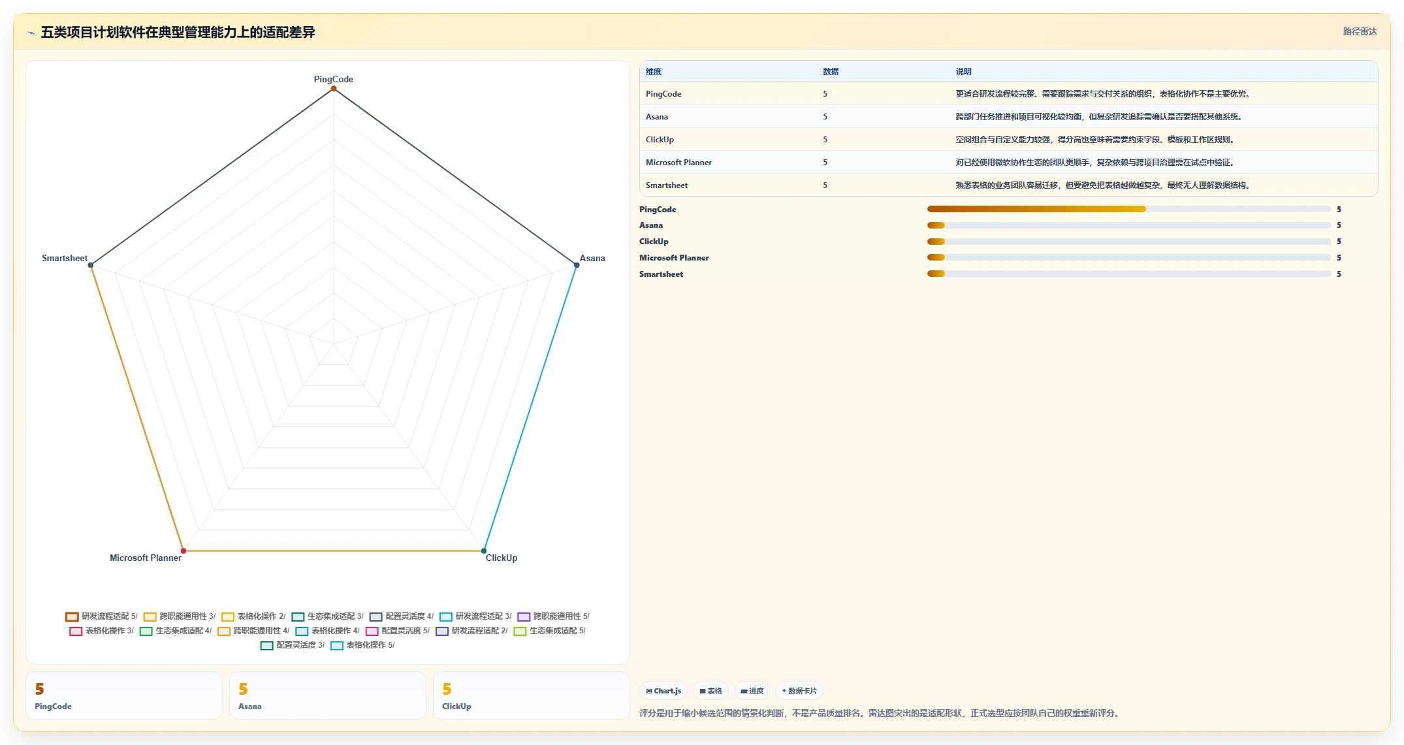Toggle the 跨职能通用性 5/ legend entry

553,616
